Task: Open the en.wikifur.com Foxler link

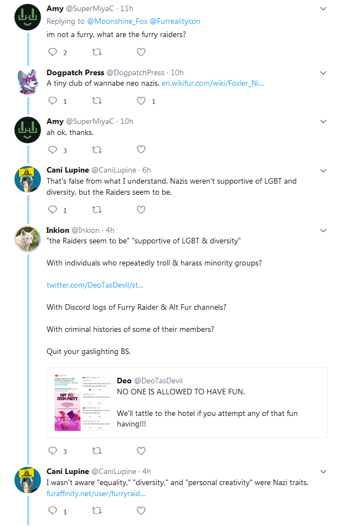Action: pyautogui.click(x=213, y=83)
